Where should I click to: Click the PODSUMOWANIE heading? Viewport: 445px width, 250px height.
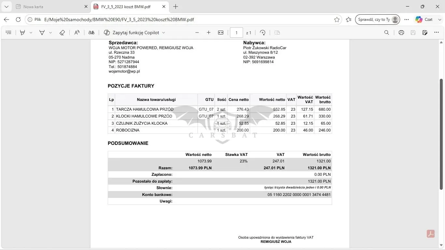point(128,143)
